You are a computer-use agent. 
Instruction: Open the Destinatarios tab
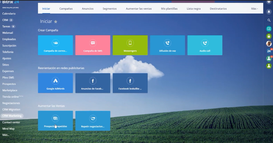pos(218,9)
